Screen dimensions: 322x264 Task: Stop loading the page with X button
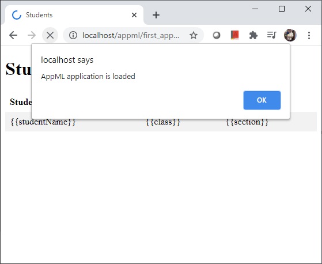click(50, 35)
